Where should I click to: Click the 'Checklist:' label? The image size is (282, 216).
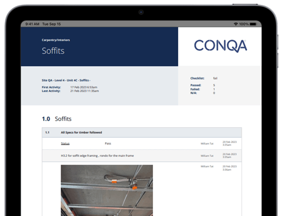pyautogui.click(x=197, y=78)
